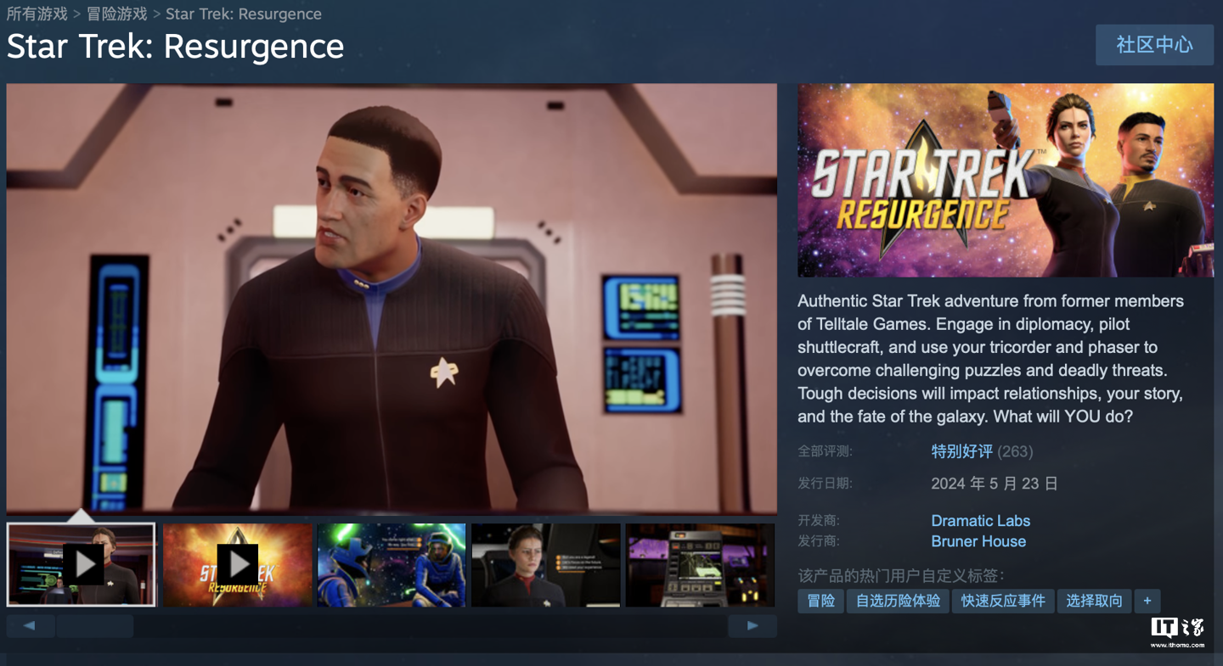Select the 选择取向 tag

[1095, 601]
